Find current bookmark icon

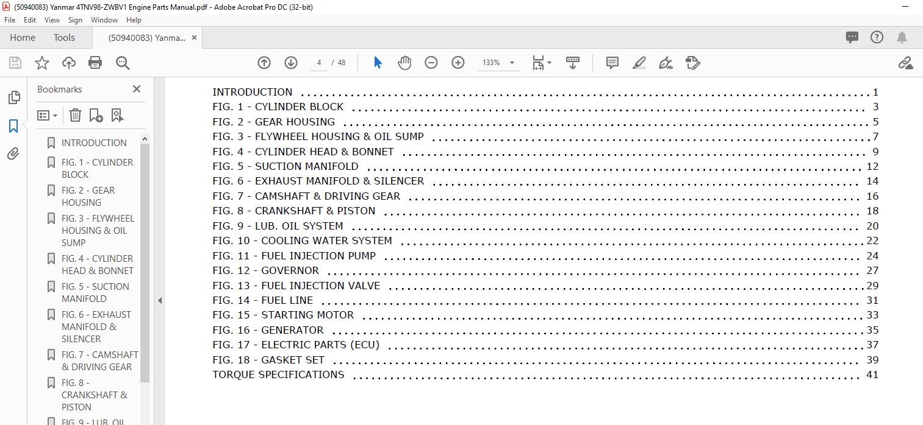click(x=117, y=115)
